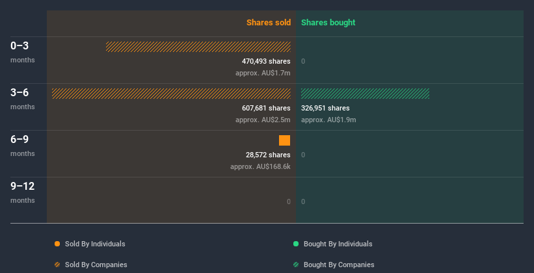534x273 pixels.
Task: Click the zero bought value in 6–9 months row
Action: pos(303,155)
